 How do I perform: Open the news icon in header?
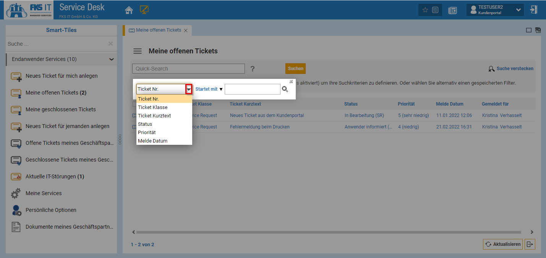pos(452,10)
